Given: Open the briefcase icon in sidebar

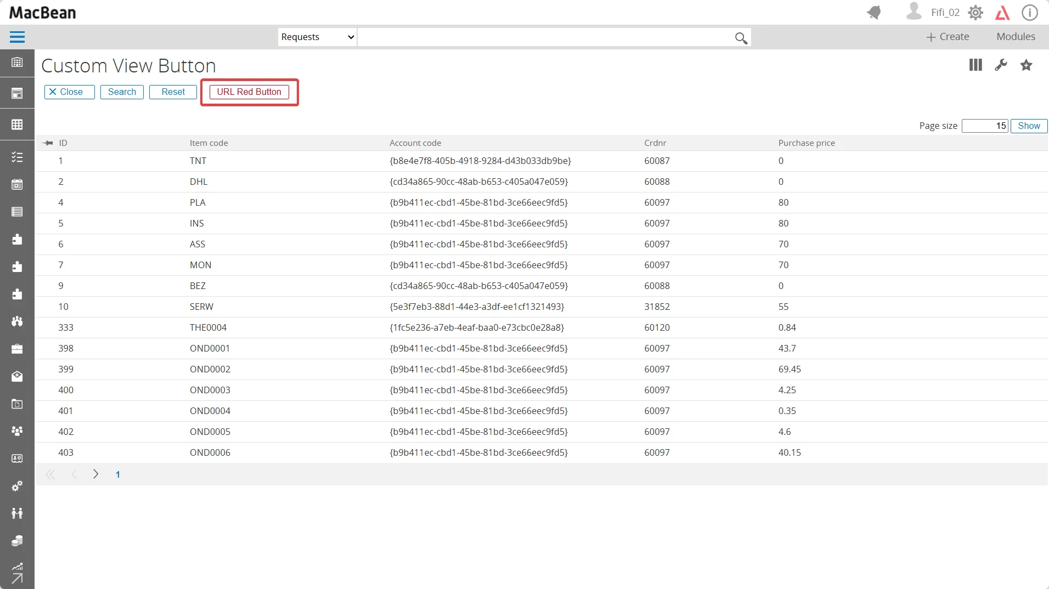Looking at the screenshot, I should click(17, 349).
